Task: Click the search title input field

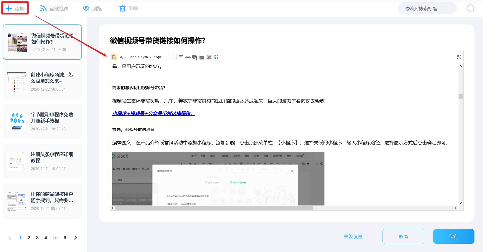Action: (427, 9)
